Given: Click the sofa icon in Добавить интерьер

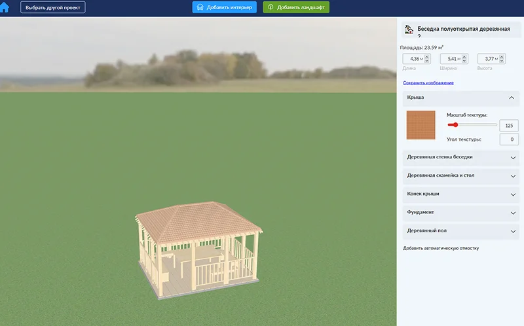Looking at the screenshot, I should (x=199, y=7).
